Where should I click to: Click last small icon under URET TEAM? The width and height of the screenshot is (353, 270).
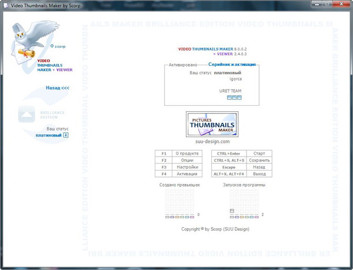tap(239, 98)
